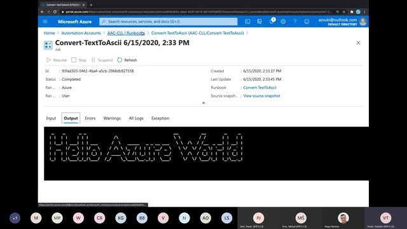Reload the browser page
This screenshot has height=229, width=407.
pos(55,11)
